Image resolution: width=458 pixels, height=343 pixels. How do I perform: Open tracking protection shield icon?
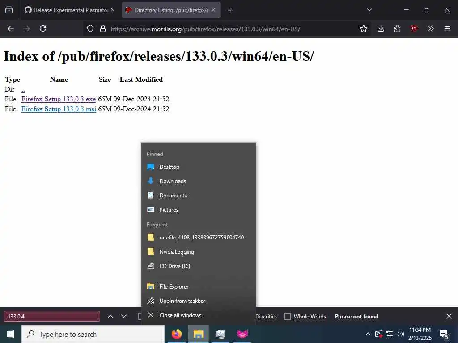(90, 29)
